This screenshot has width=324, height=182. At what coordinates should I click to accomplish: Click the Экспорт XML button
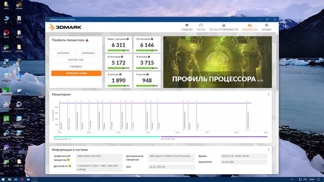[x=75, y=60]
